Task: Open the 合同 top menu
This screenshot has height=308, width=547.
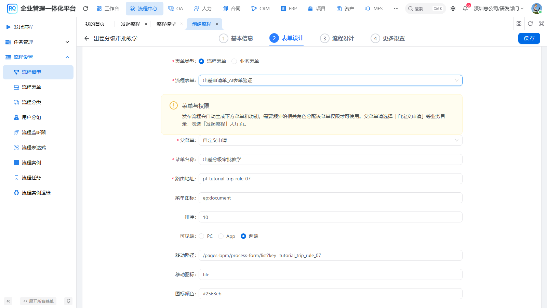Action: click(x=231, y=9)
